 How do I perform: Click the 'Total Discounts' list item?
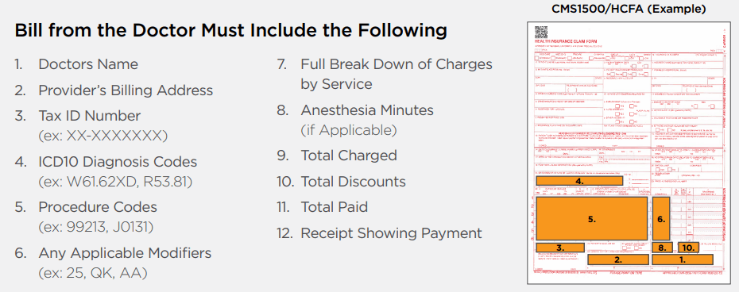point(353,182)
